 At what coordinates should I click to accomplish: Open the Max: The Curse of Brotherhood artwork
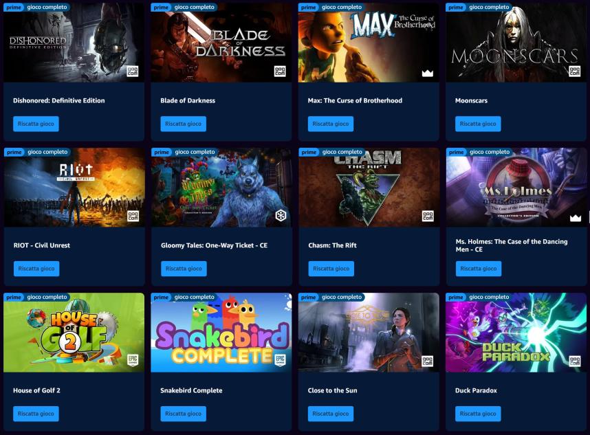tap(369, 43)
